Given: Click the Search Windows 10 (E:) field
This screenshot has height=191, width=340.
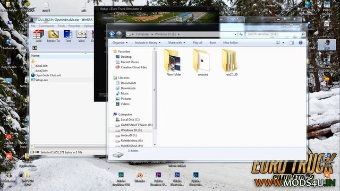Looking at the screenshot, I should point(276,34).
